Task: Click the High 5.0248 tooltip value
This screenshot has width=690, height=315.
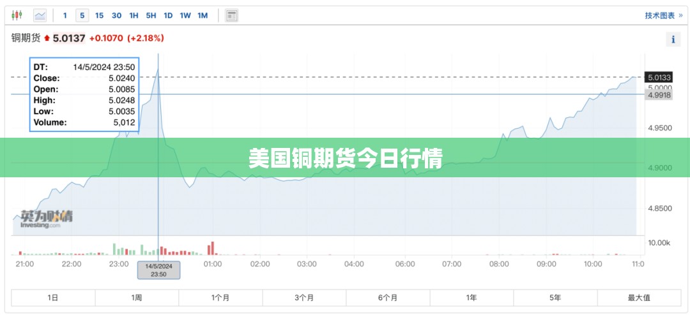Action: pyautogui.click(x=121, y=101)
